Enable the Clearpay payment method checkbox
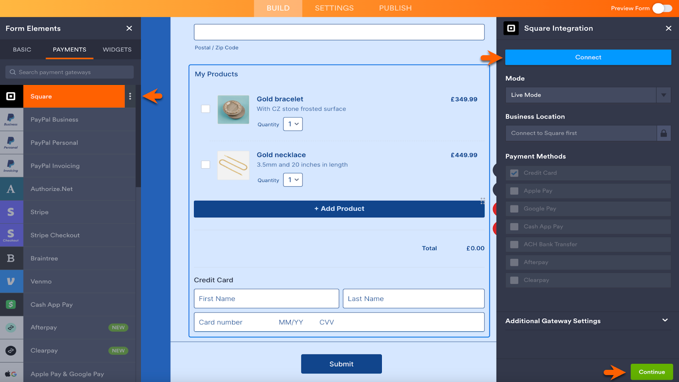This screenshot has height=382, width=679. point(514,280)
